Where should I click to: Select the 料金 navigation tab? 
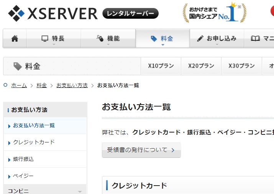(x=162, y=39)
